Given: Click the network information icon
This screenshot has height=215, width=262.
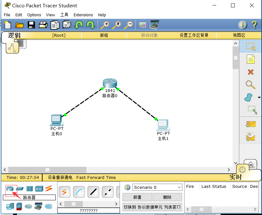Looking at the screenshot, I should [242, 25].
